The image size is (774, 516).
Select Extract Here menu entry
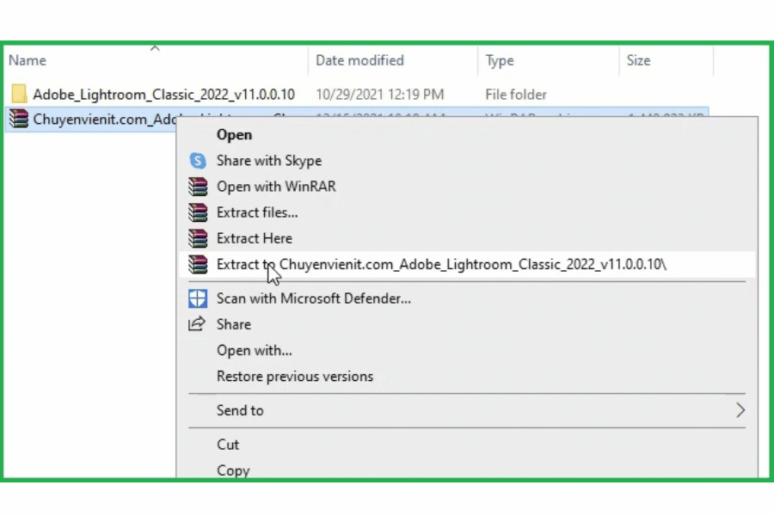pos(254,238)
